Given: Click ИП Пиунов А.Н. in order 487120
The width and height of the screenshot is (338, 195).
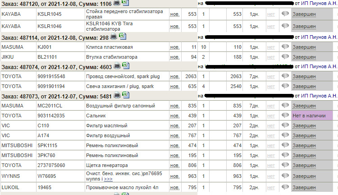Looking at the screenshot, I should tap(319, 4).
